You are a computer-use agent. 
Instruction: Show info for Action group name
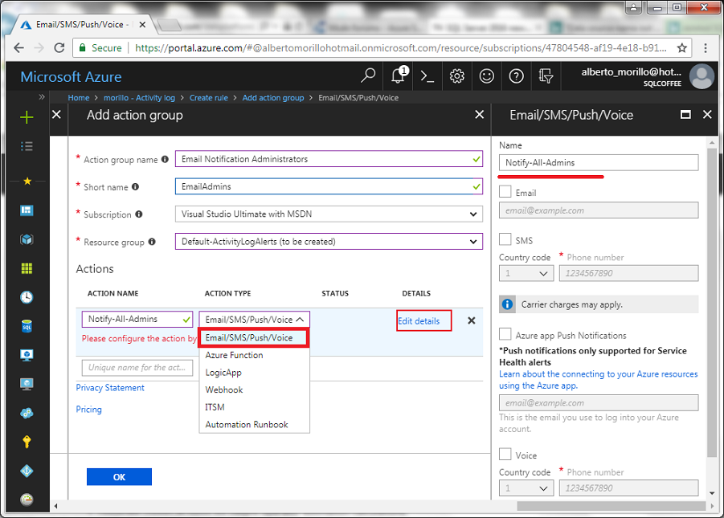pos(165,159)
